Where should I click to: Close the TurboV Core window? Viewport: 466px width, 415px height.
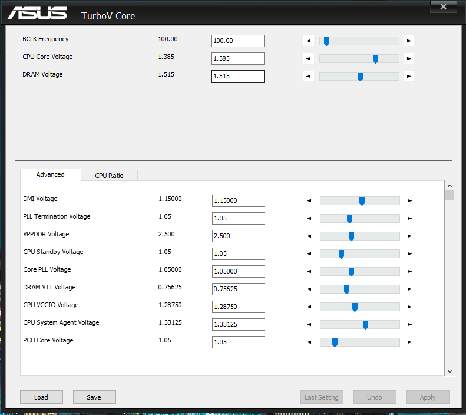pos(443,6)
